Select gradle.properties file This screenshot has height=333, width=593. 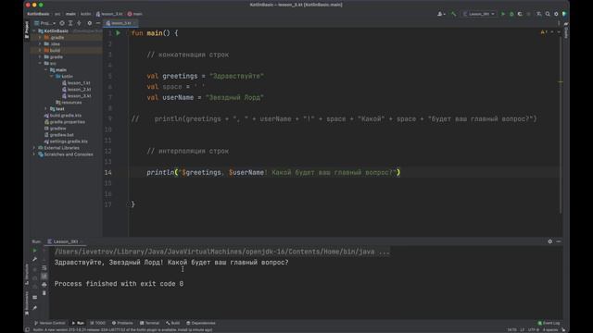[x=64, y=121]
